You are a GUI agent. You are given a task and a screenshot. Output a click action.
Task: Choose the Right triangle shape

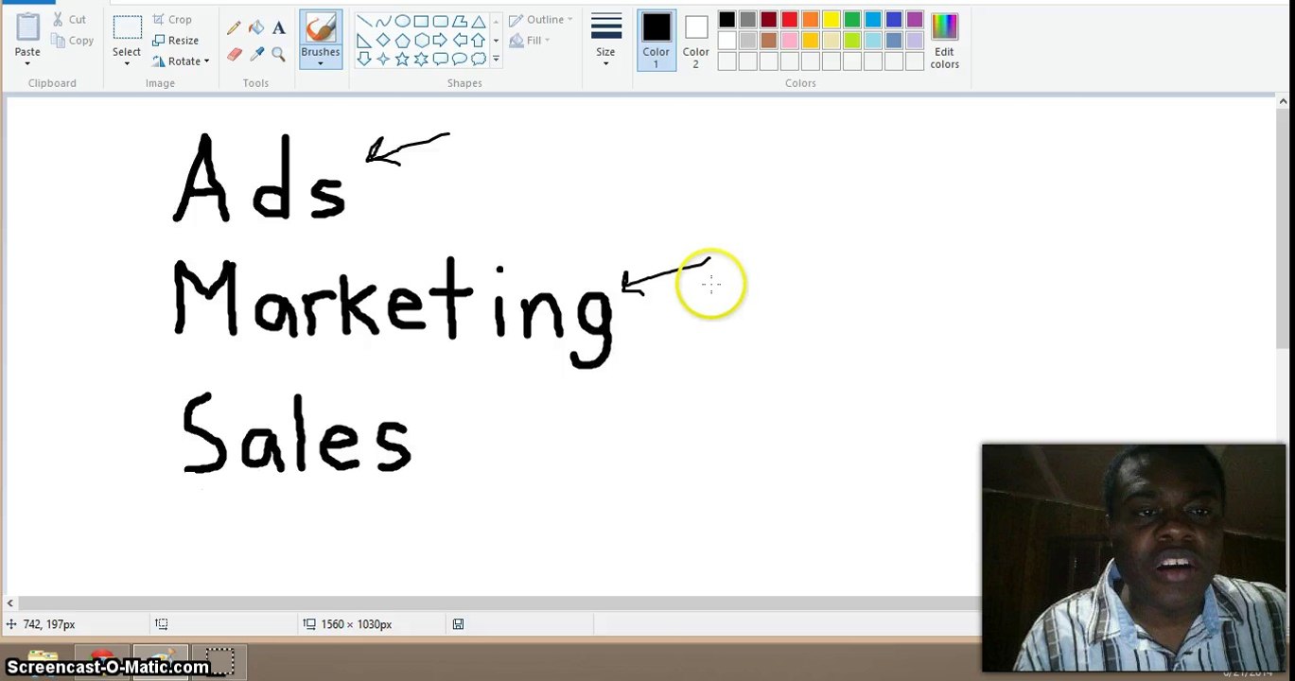click(x=363, y=40)
